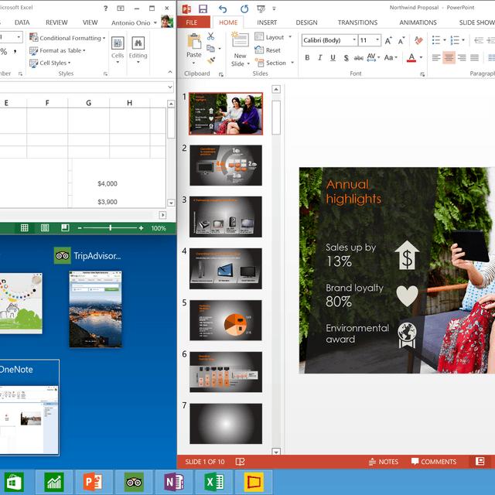Open slide notes book icon in status bar
The height and width of the screenshot is (495, 495).
click(x=240, y=462)
